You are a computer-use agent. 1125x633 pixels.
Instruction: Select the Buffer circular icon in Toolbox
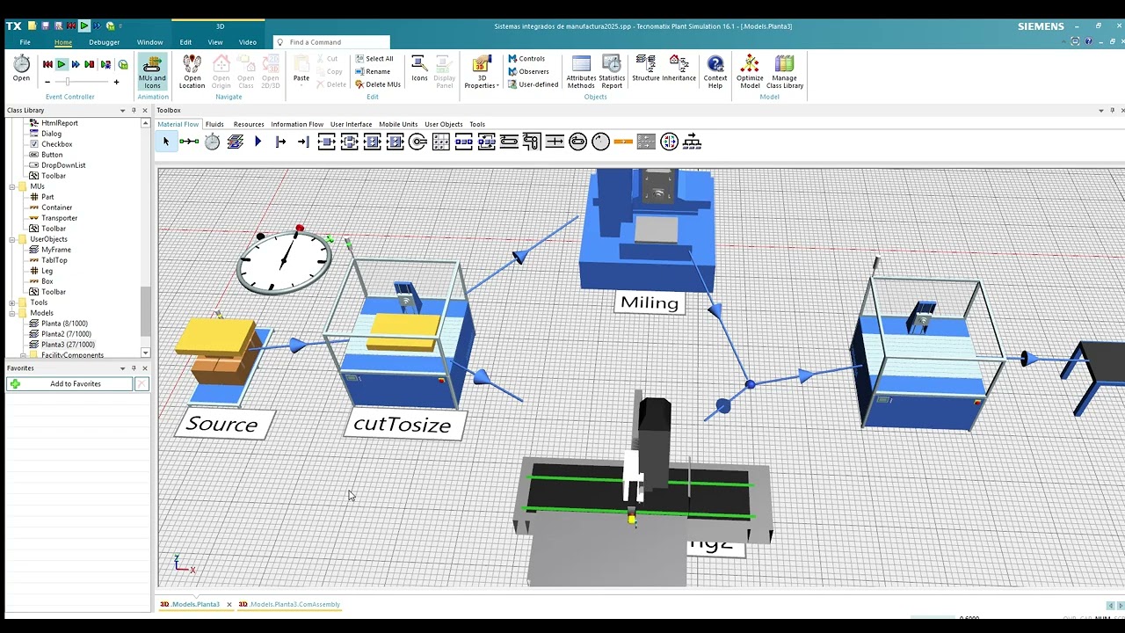coord(418,142)
